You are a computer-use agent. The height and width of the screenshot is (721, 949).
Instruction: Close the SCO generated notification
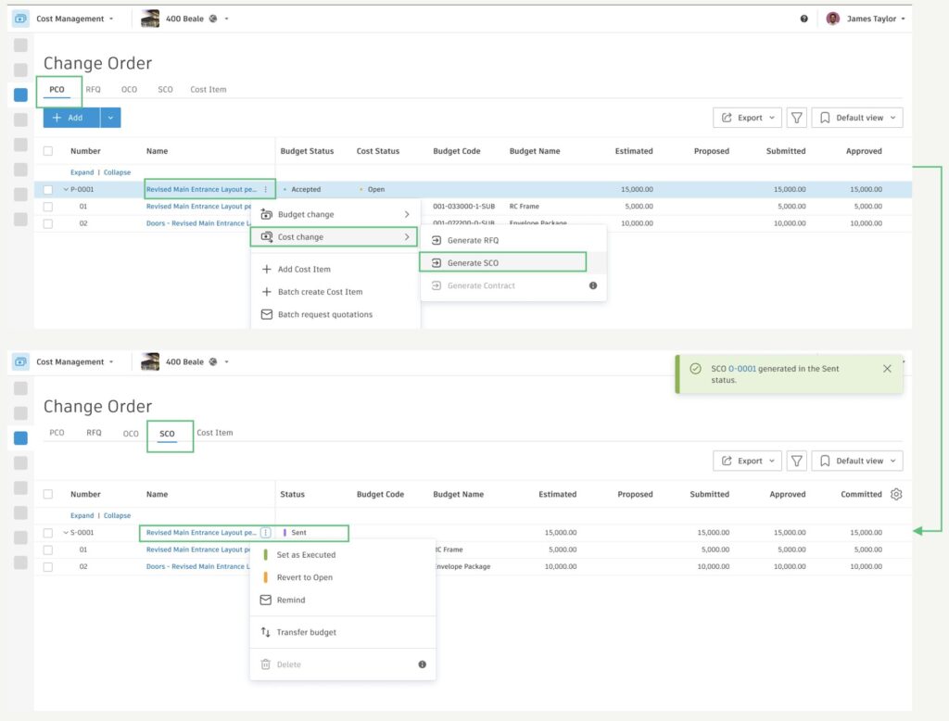tap(887, 369)
